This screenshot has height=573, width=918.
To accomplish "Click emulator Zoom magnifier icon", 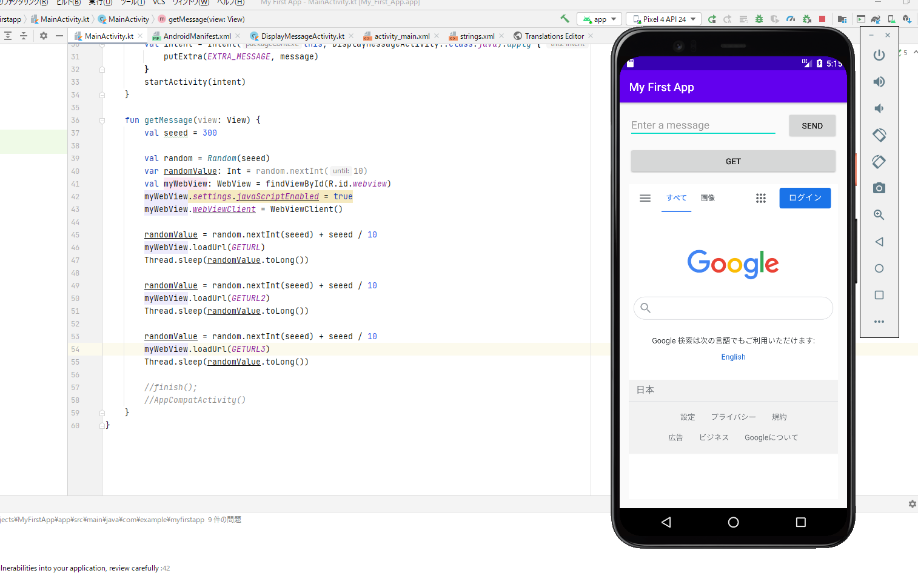I will point(879,215).
